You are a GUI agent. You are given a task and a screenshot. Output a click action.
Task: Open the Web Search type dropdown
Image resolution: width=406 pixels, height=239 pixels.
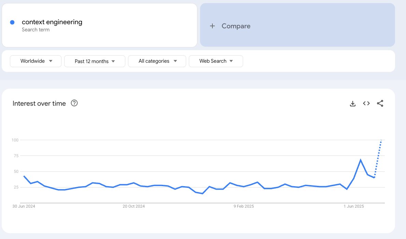pyautogui.click(x=216, y=61)
